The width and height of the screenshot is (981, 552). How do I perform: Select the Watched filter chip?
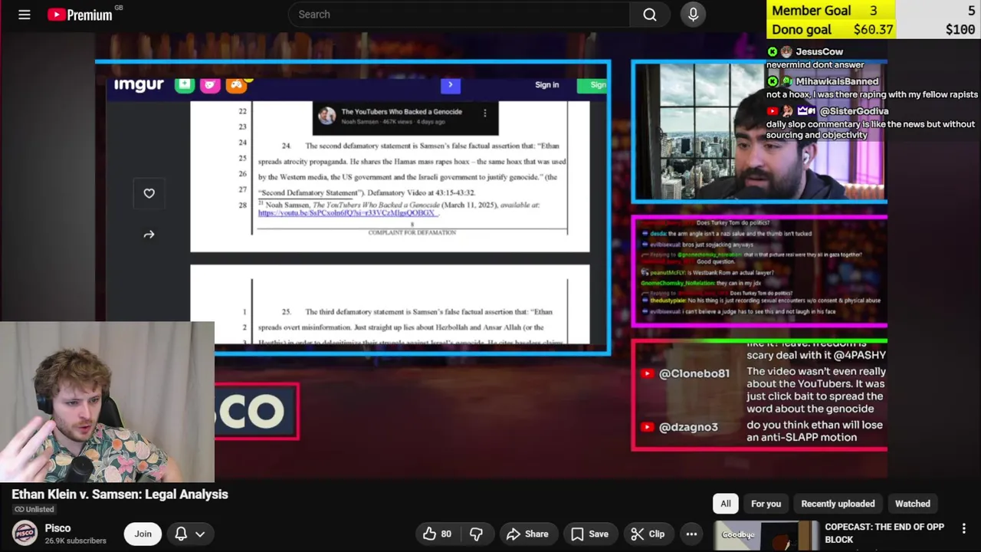point(913,504)
